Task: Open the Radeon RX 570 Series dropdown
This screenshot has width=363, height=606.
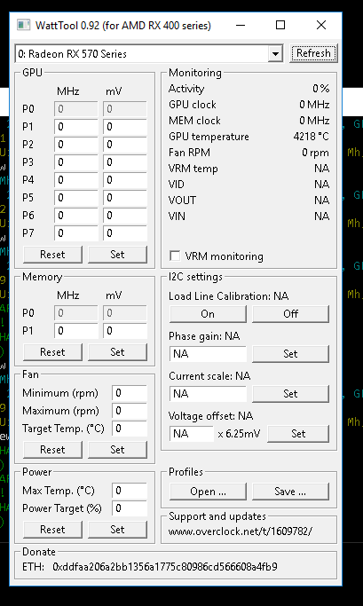Action: 275,54
